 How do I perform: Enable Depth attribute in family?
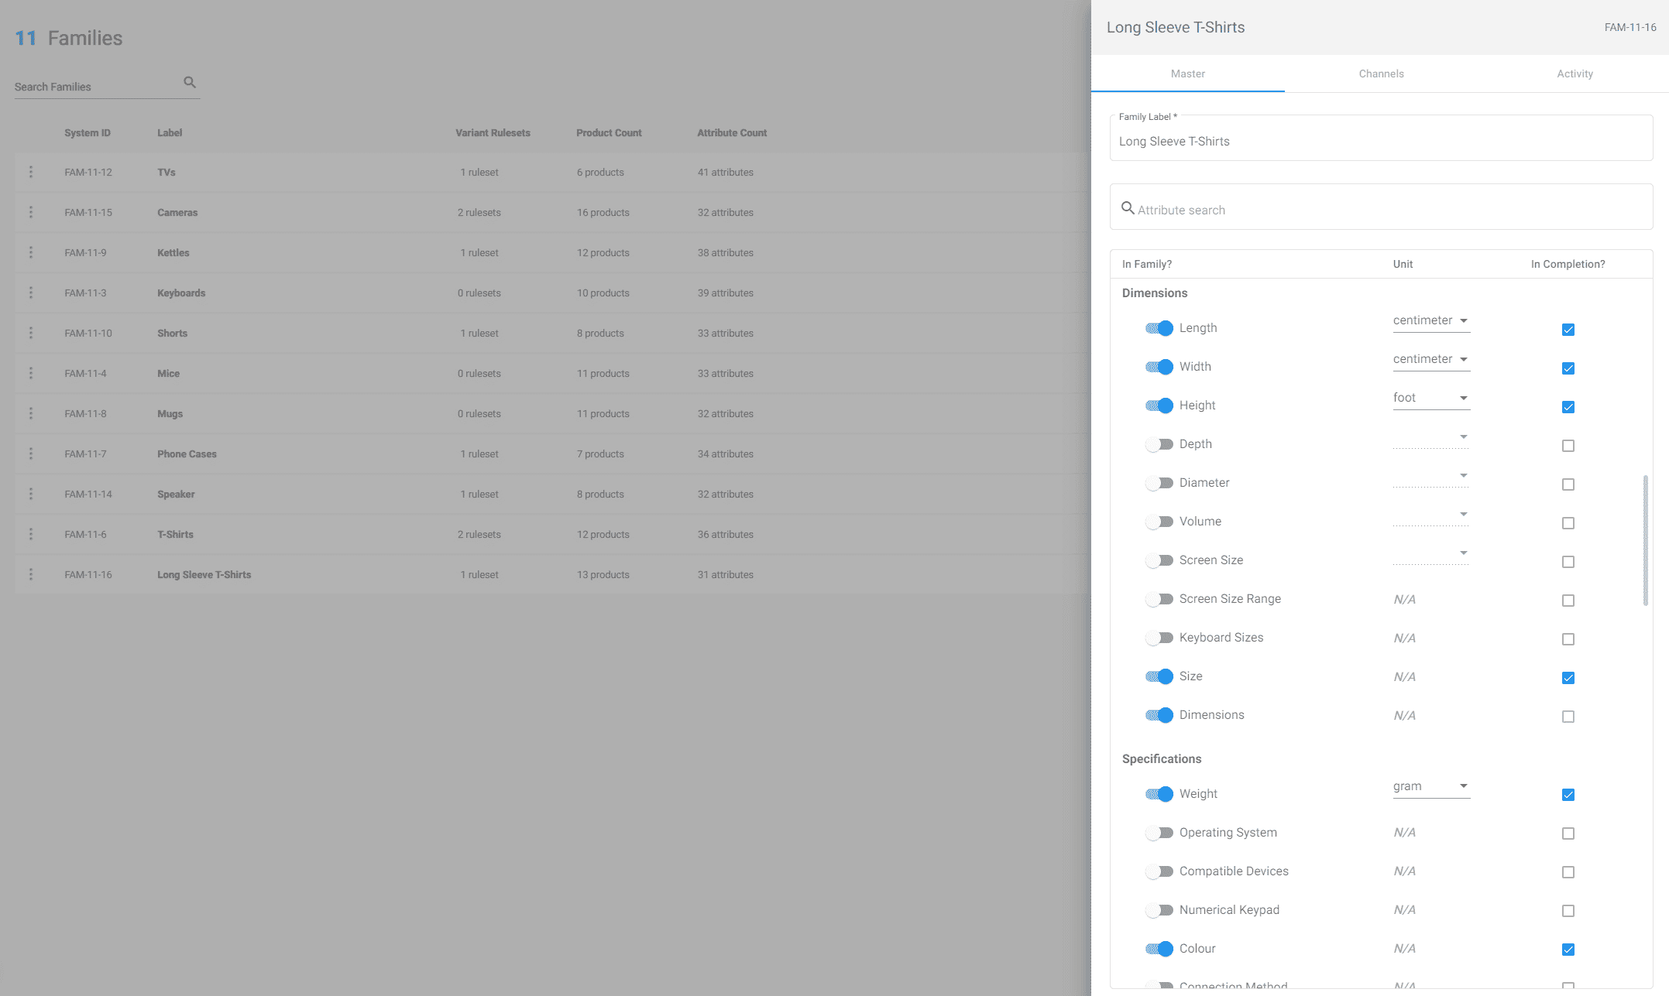(x=1159, y=444)
